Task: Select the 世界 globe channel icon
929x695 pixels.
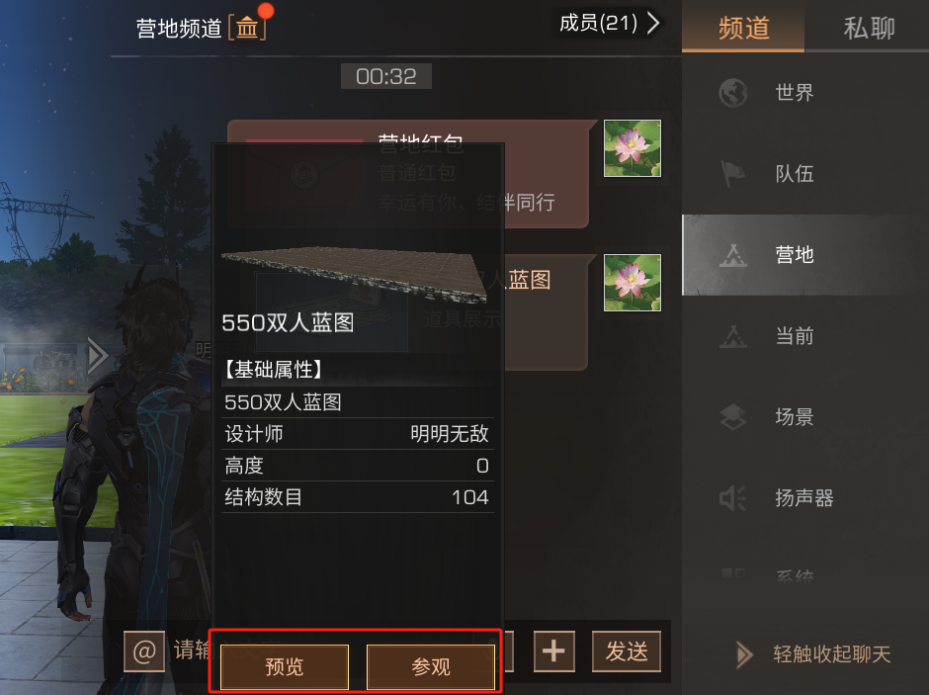Action: coord(733,92)
